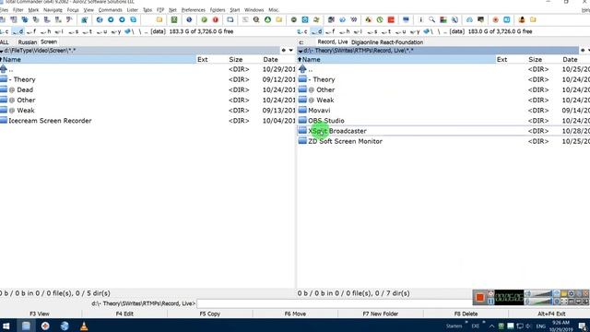Open the Preferences menu
Screen dimensions: 590x332
point(193,10)
